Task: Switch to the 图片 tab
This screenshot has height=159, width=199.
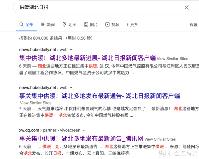Action: tap(94, 25)
